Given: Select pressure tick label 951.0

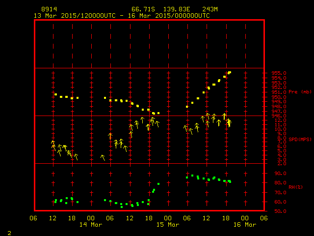Looking at the screenshot, I should pos(279,92).
